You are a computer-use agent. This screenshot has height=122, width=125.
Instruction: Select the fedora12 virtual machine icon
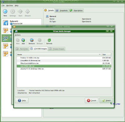6,23
